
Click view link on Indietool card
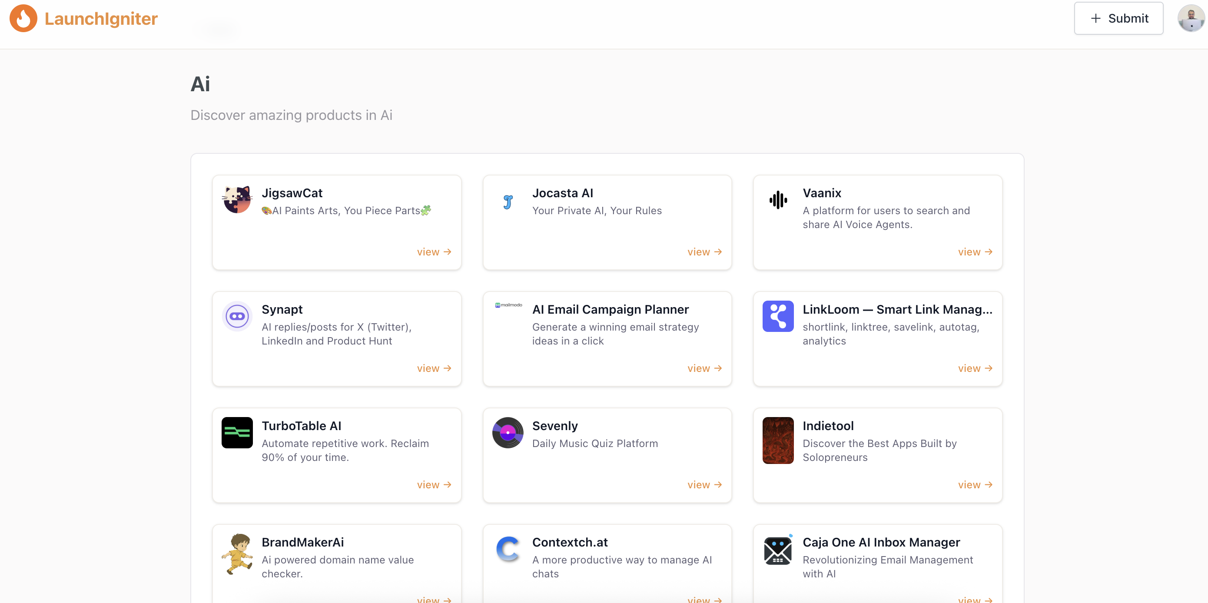[975, 484]
